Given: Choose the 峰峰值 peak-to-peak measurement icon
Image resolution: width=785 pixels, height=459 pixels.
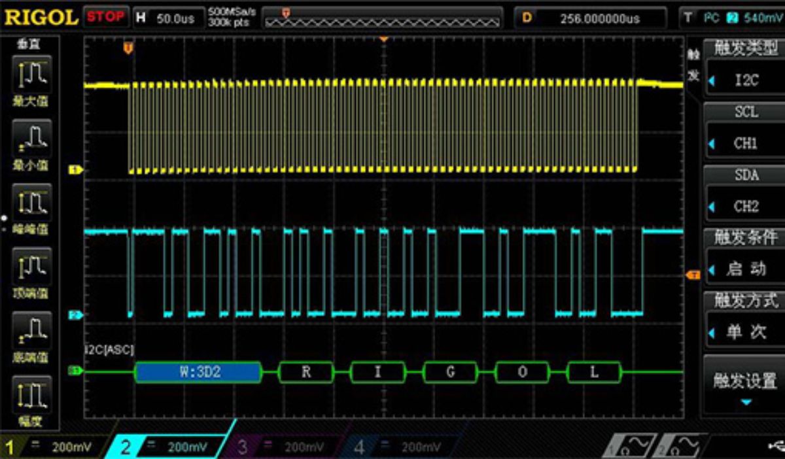Looking at the screenshot, I should [31, 205].
